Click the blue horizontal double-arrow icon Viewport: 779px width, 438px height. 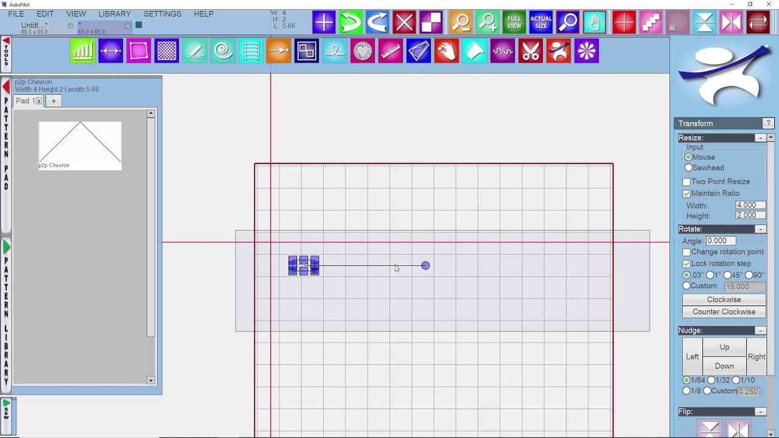pyautogui.click(x=110, y=51)
